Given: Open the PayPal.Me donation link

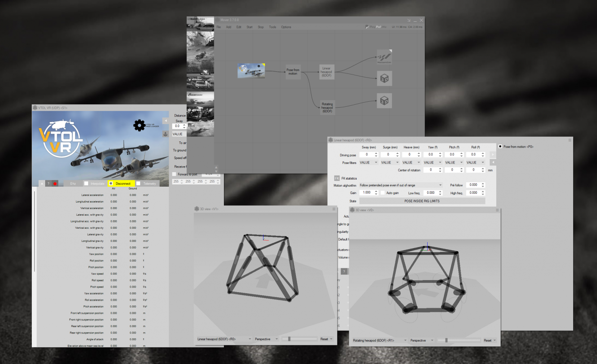Looking at the screenshot, I should tap(376, 27).
